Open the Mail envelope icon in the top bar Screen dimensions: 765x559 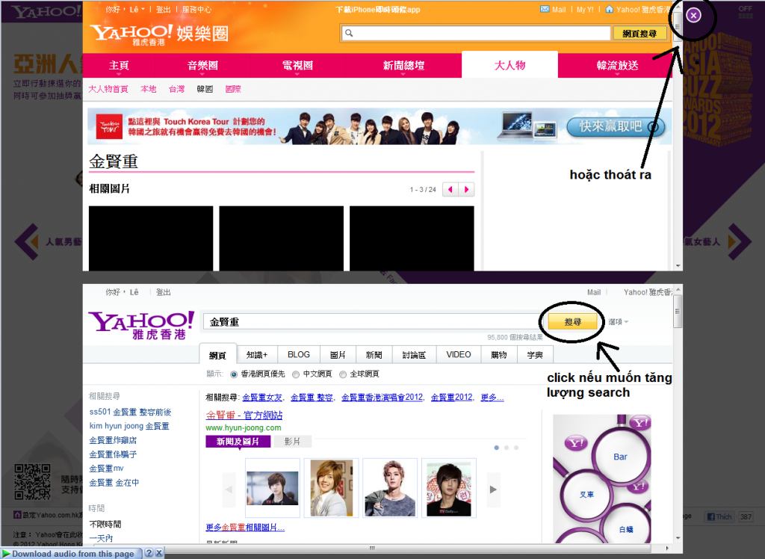(545, 9)
